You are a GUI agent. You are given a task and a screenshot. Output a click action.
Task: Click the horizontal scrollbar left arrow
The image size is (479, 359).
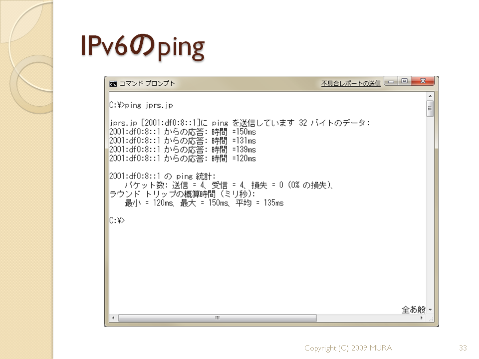click(x=113, y=318)
